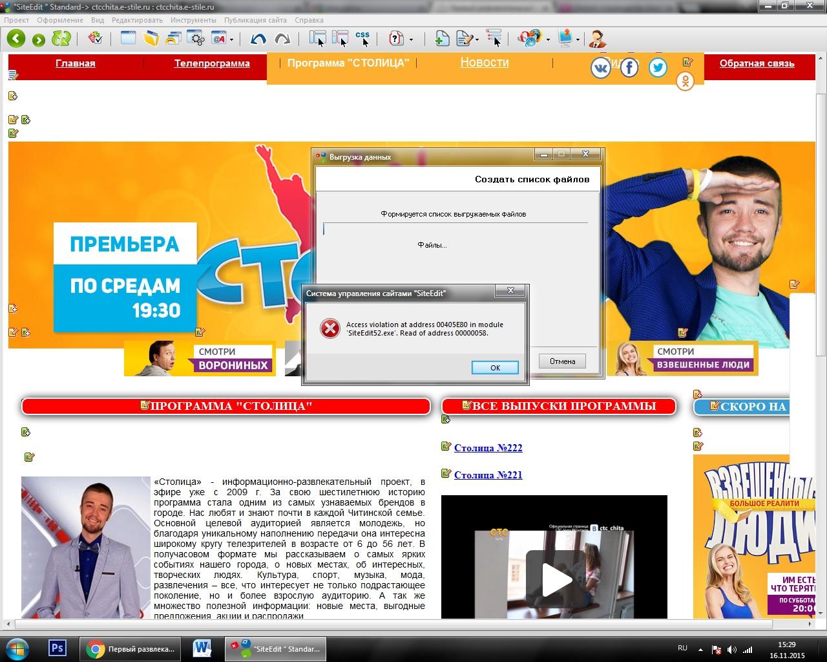The height and width of the screenshot is (662, 827).
Task: Click the support operator person icon
Action: click(x=597, y=39)
